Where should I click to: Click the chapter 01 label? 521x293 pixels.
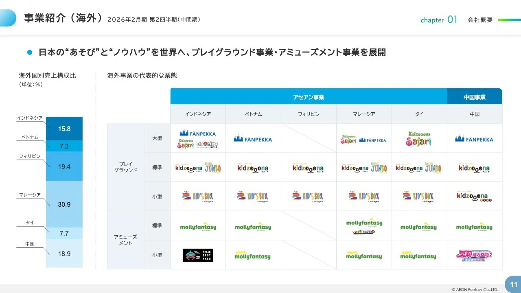(x=439, y=20)
